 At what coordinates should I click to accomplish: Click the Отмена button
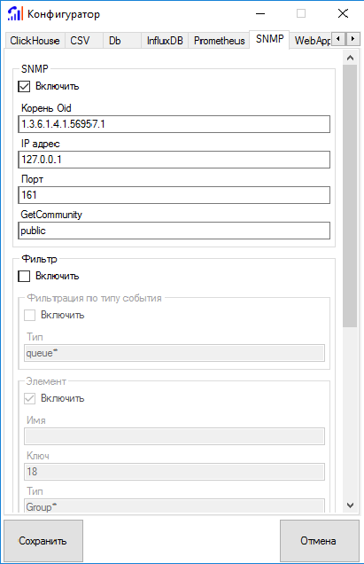(319, 541)
